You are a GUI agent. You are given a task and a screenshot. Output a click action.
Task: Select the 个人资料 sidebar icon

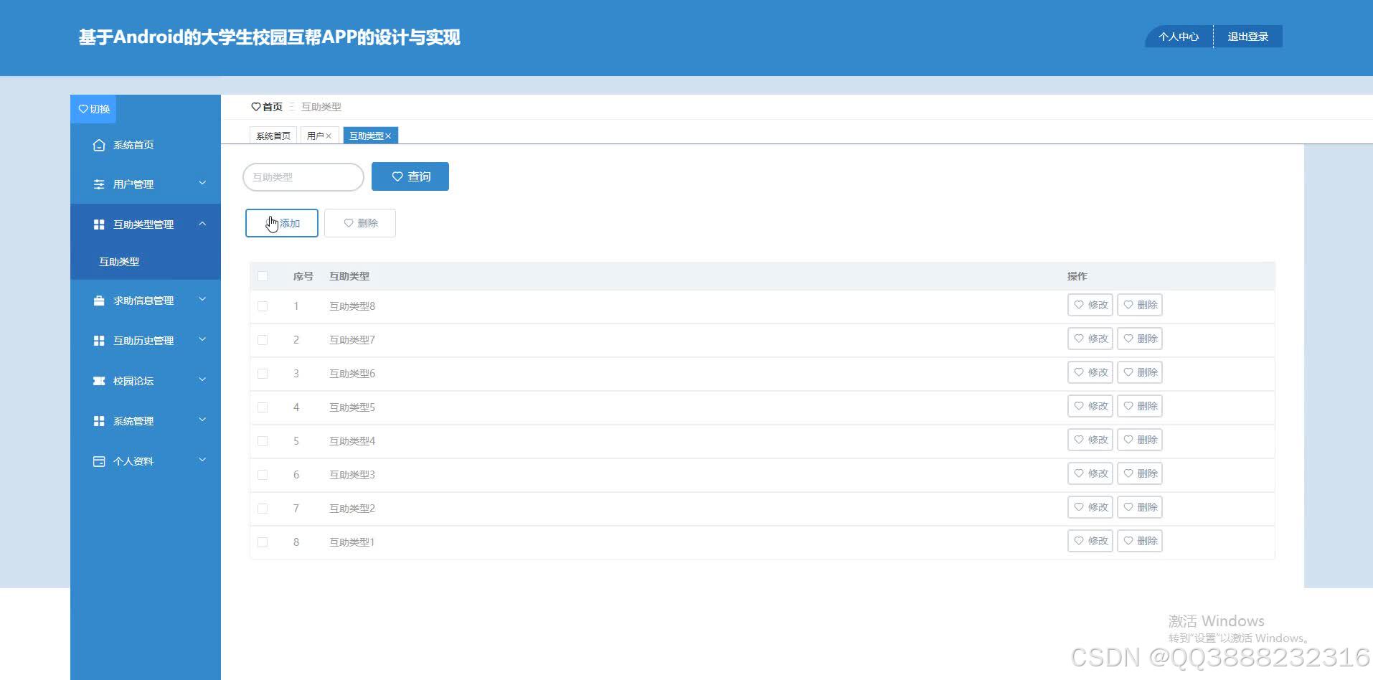[99, 461]
